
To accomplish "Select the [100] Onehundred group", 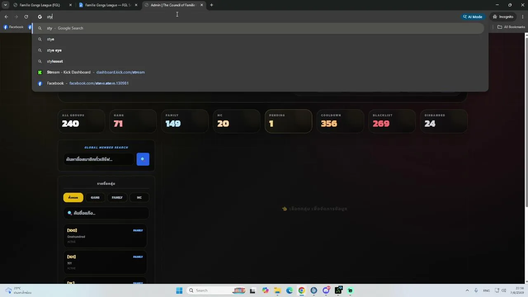I will click(x=105, y=236).
